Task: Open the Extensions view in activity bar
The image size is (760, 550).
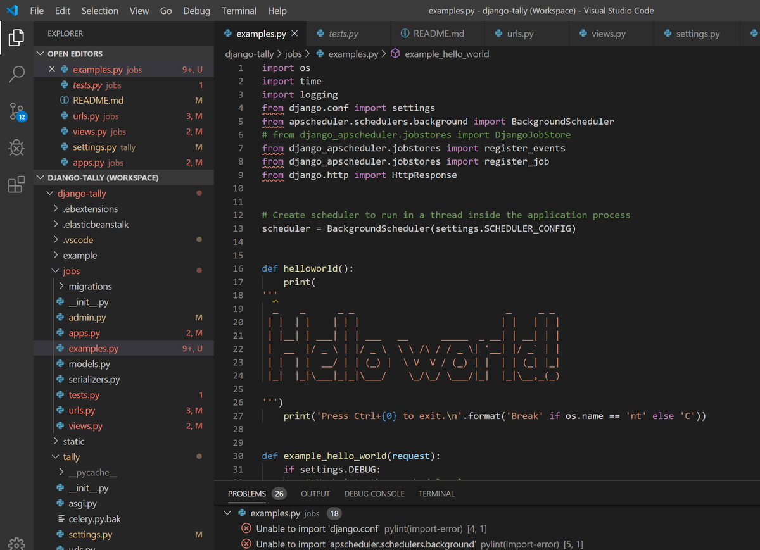Action: pos(16,184)
